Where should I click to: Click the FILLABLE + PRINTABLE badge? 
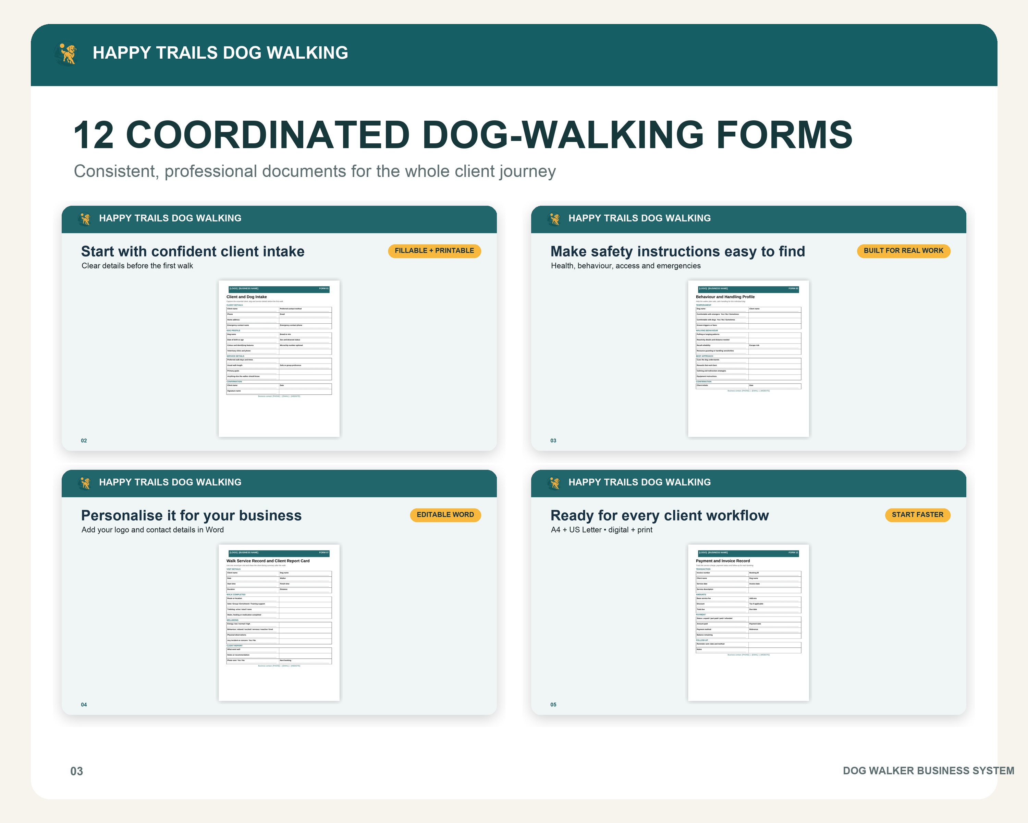(435, 251)
